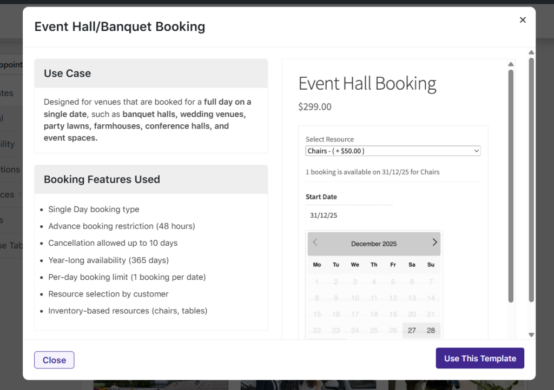Click the Use This Template button
The width and height of the screenshot is (554, 390).
[x=479, y=358]
